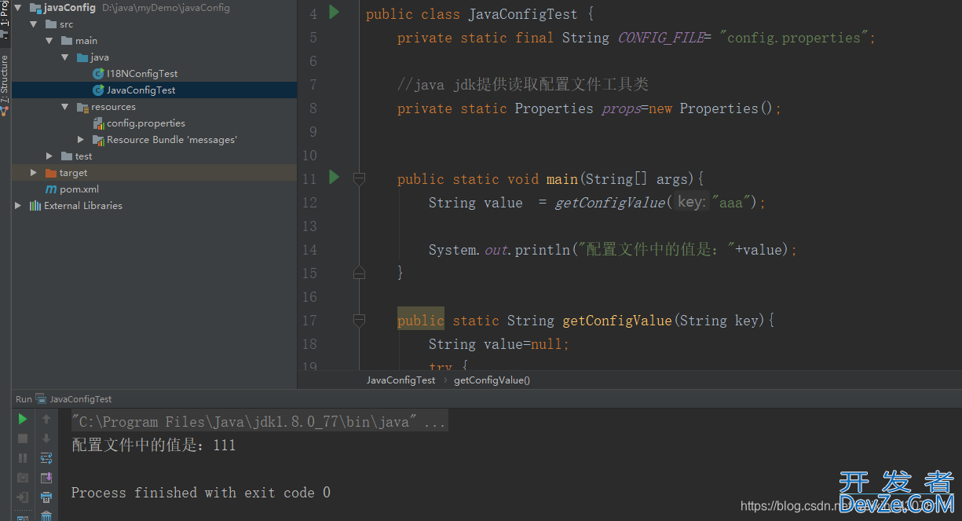
Task: Select Resource Bundle 'messages' row
Action: pyautogui.click(x=154, y=140)
